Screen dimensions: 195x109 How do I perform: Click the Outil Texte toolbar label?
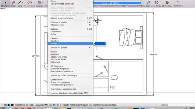click(x=141, y=6)
